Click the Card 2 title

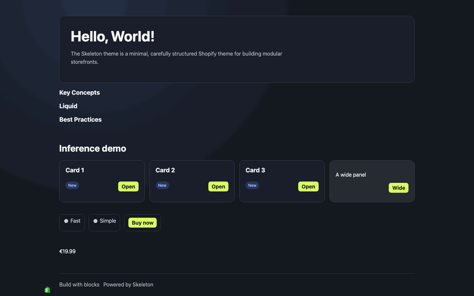click(x=165, y=170)
